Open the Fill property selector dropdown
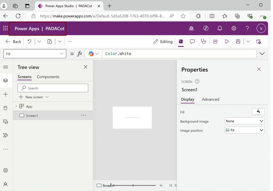 [35, 53]
